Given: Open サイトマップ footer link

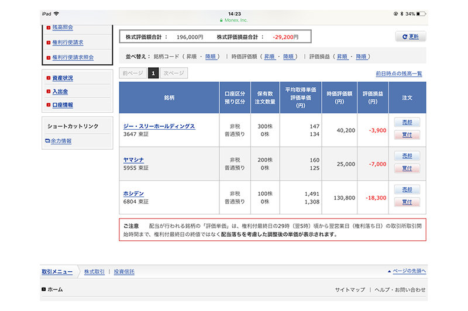Looking at the screenshot, I should click(x=350, y=289).
